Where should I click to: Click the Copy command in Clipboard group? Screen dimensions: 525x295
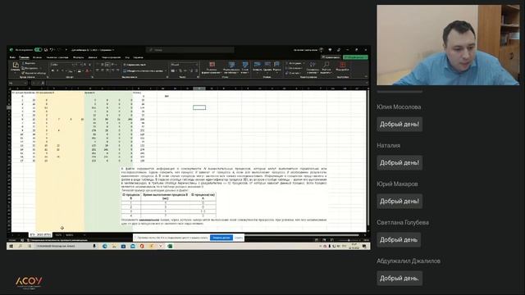30,68
